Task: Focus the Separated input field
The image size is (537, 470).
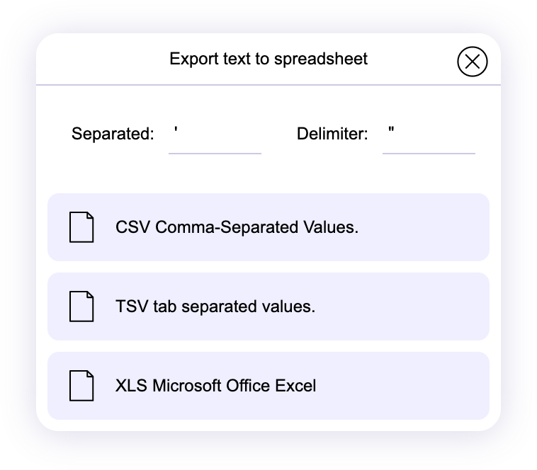Action: tap(215, 134)
